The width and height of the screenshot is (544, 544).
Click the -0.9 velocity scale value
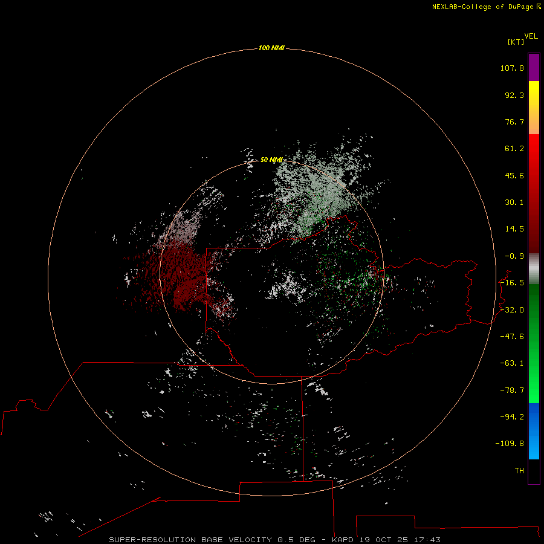514,256
